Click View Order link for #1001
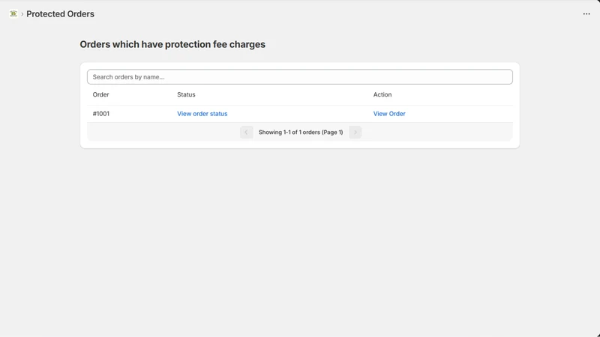The width and height of the screenshot is (600, 337). [389, 114]
